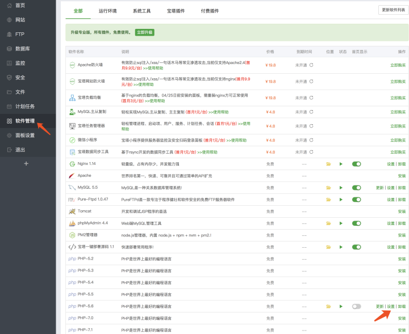Click 安装 for PHP-7.0

pos(402,318)
